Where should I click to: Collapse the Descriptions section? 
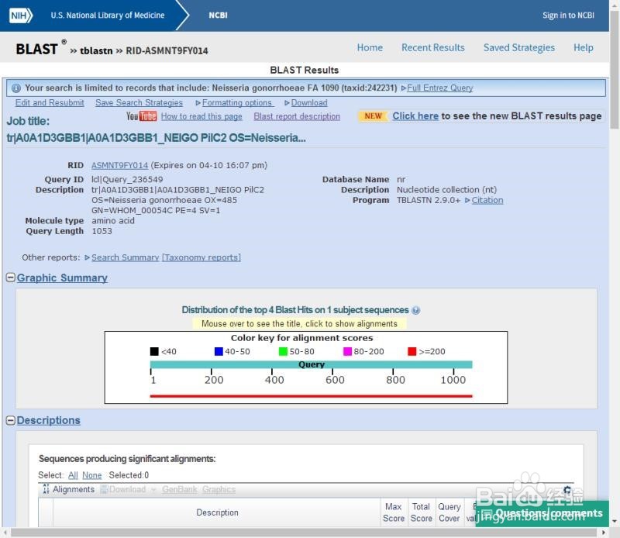(x=11, y=420)
